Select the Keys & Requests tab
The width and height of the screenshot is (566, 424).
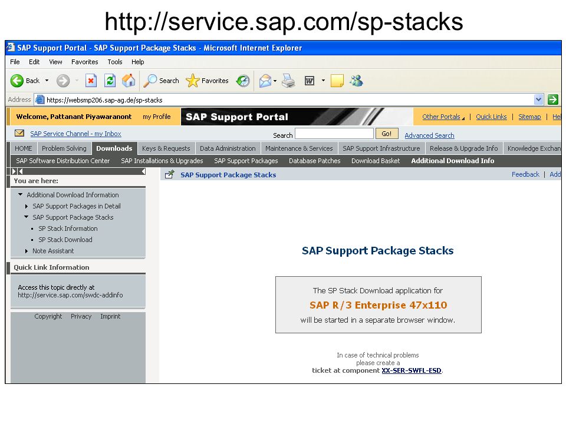coord(166,148)
